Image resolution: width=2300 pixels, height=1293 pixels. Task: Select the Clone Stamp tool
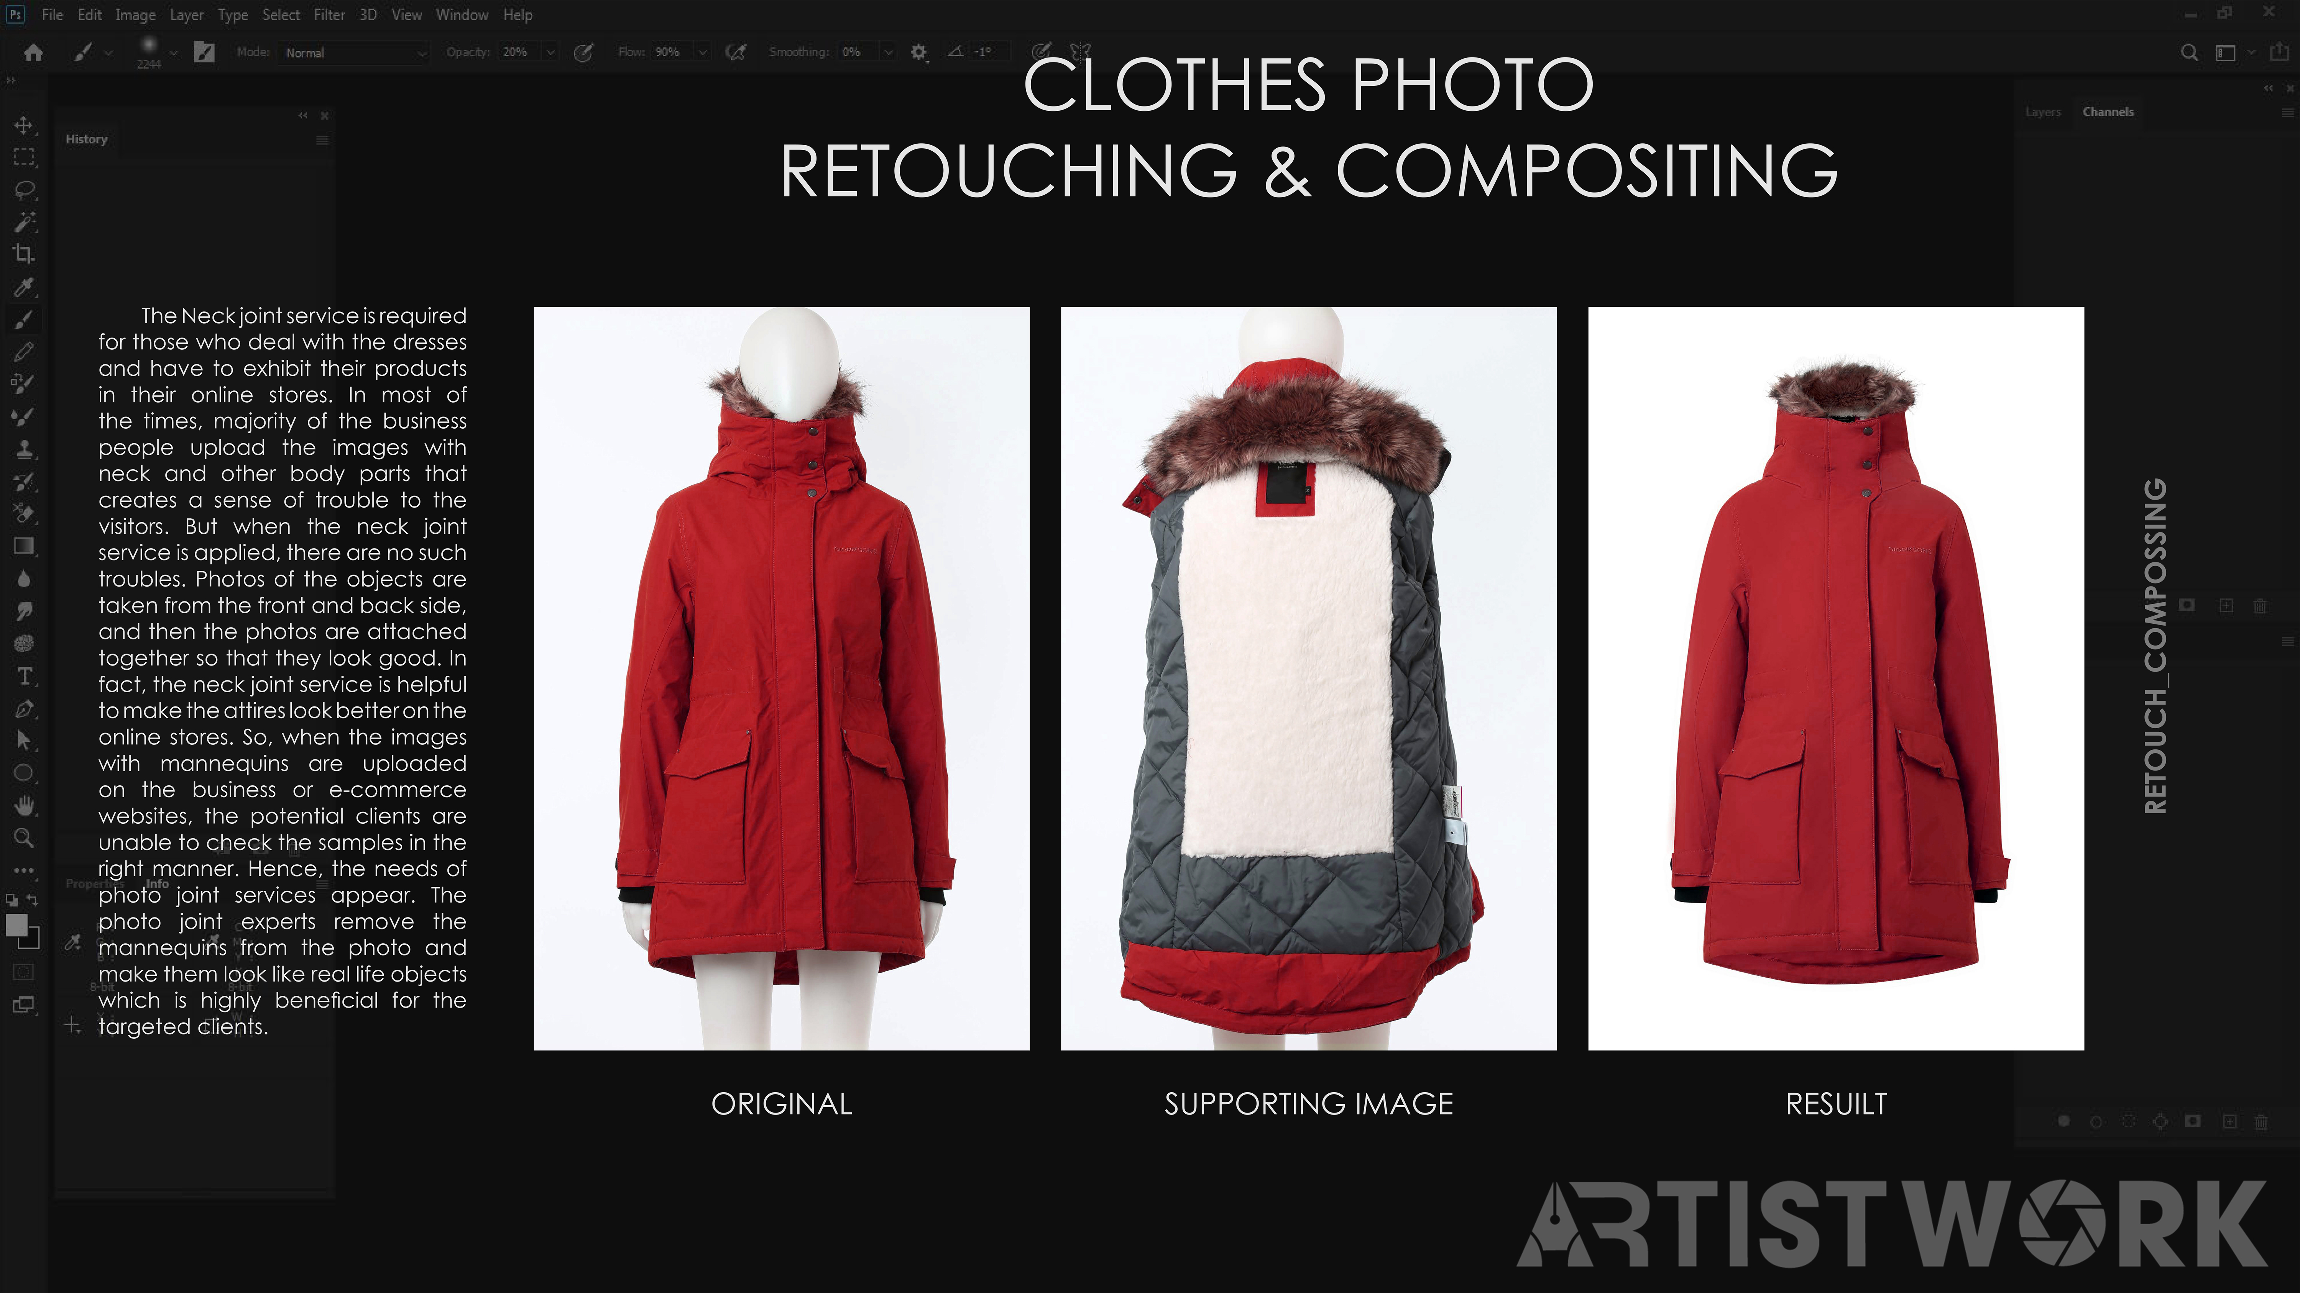(x=24, y=449)
